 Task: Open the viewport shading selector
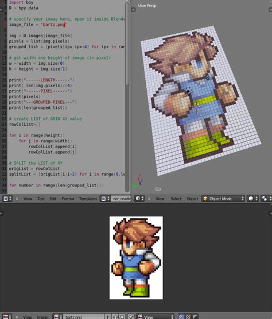click(x=253, y=199)
